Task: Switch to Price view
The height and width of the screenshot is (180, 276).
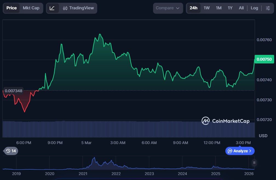Action: click(x=12, y=8)
